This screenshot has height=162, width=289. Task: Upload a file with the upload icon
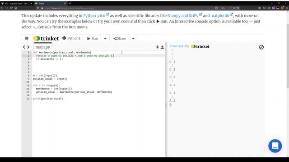[x=162, y=47]
